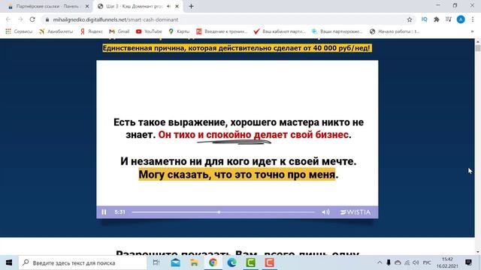This screenshot has width=481, height=270.
Task: Open red Camtasia recorder taskbar icon
Action: (x=269, y=262)
